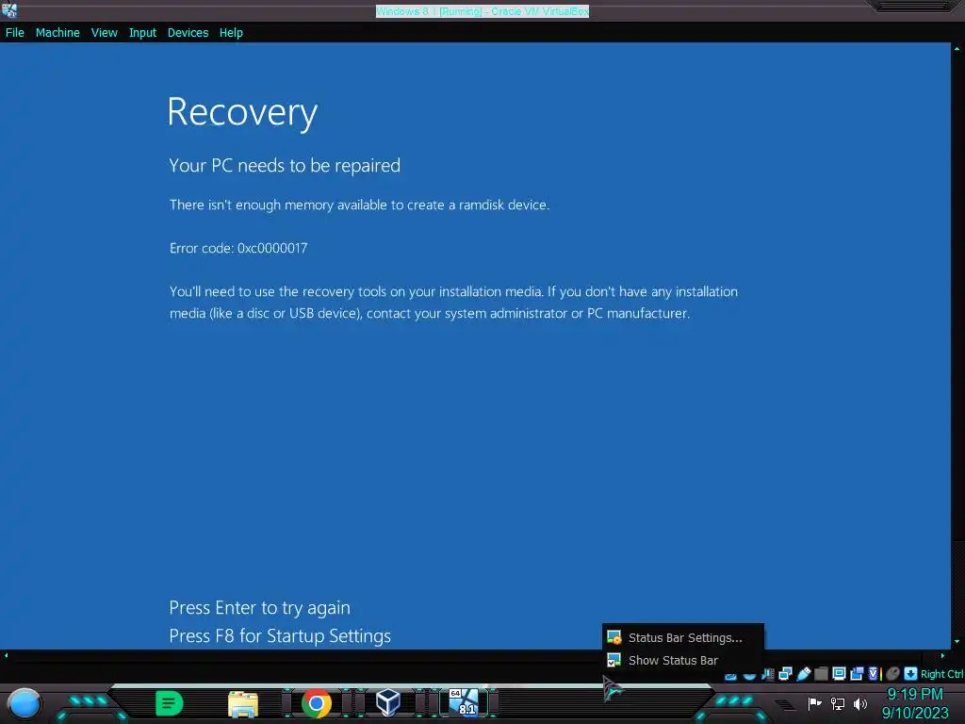
Task: Open the View menu
Action: pyautogui.click(x=104, y=33)
